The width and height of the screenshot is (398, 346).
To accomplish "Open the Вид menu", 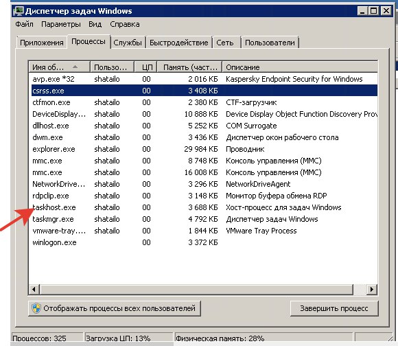I will (x=95, y=24).
